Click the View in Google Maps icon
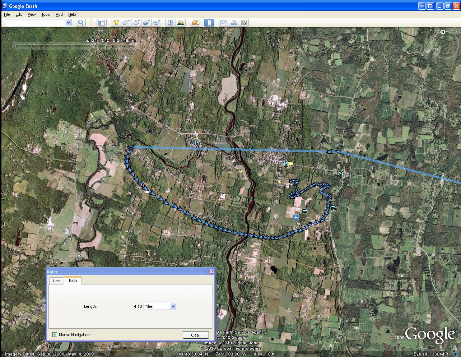 click(244, 23)
